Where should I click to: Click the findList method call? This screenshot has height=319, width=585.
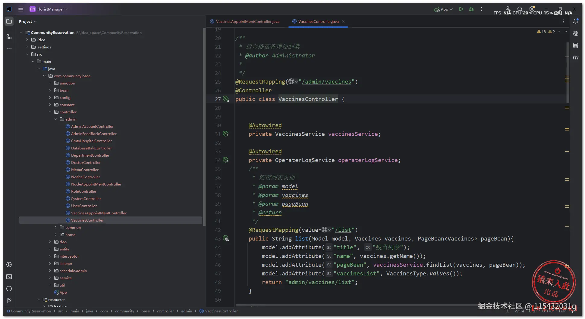tap(439, 265)
